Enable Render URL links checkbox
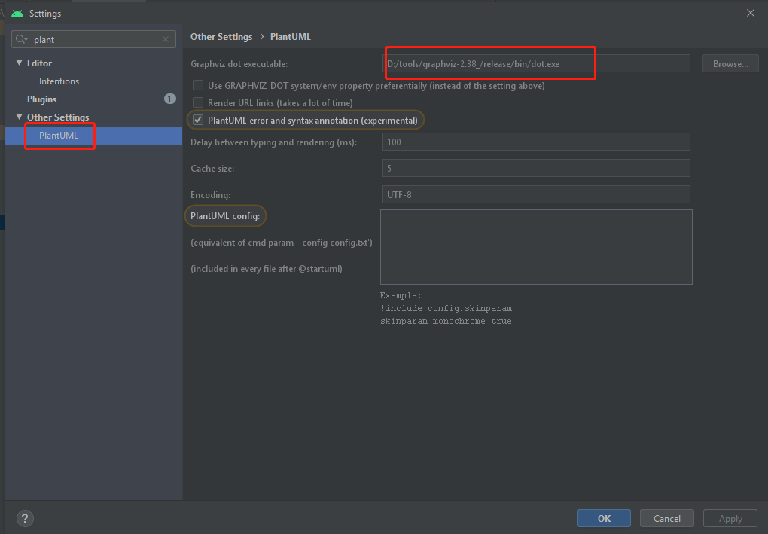 198,102
